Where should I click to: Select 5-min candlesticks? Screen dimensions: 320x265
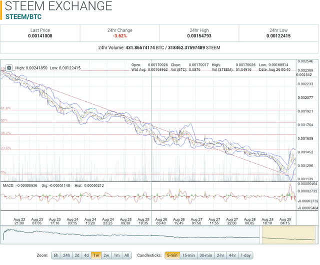tap(172, 256)
